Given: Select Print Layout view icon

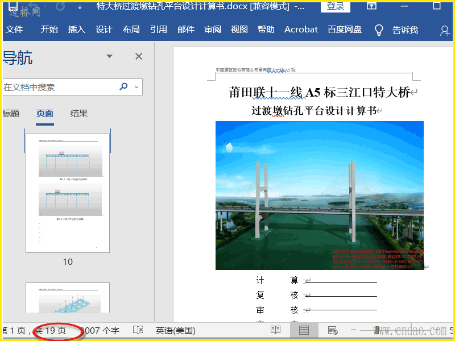Looking at the screenshot, I should coord(304,330).
